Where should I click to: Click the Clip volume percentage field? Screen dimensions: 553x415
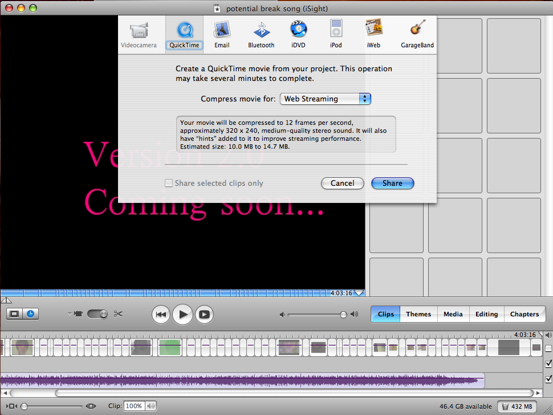(x=134, y=406)
